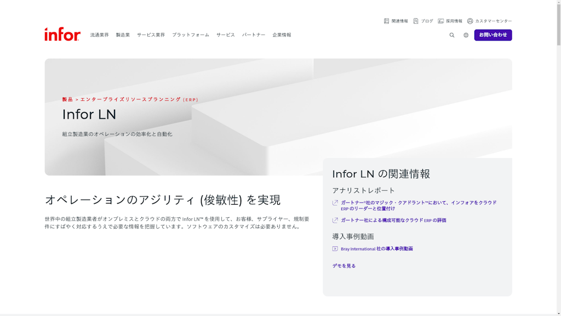Open the search magnifier icon
Viewport: 561px width, 316px height.
451,35
